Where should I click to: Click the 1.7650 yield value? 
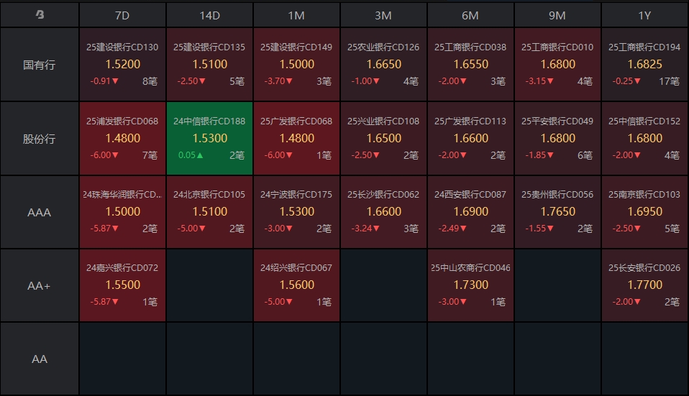(x=557, y=211)
